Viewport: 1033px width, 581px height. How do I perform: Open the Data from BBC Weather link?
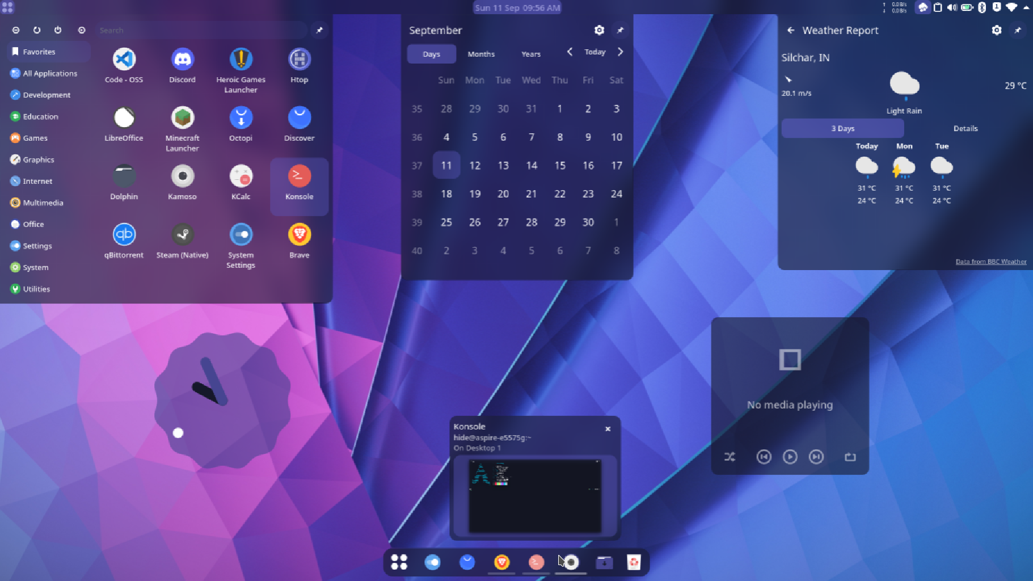[x=990, y=262]
